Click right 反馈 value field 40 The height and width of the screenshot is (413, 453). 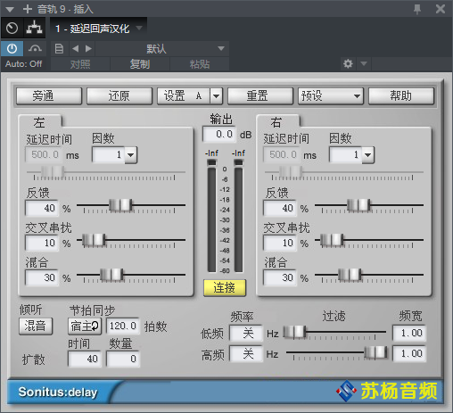(280, 208)
